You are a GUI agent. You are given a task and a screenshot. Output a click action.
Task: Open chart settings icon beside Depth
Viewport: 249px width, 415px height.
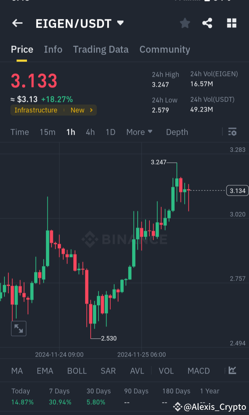pyautogui.click(x=232, y=132)
